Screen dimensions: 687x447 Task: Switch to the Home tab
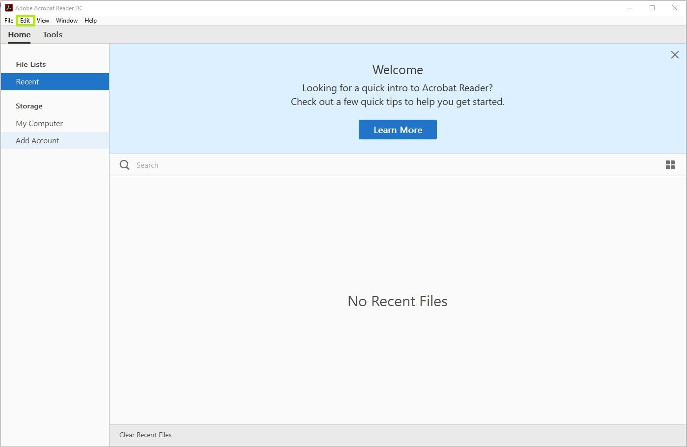(x=19, y=35)
